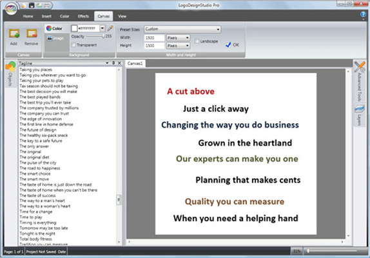
Task: Choose tagline 'Time for a change'
Action: (36, 212)
